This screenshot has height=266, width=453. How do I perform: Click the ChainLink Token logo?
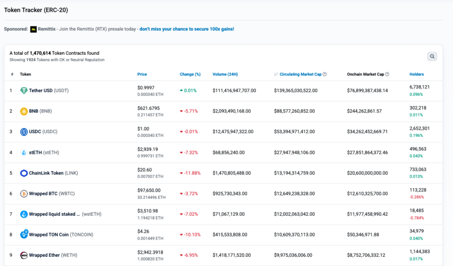pos(24,173)
